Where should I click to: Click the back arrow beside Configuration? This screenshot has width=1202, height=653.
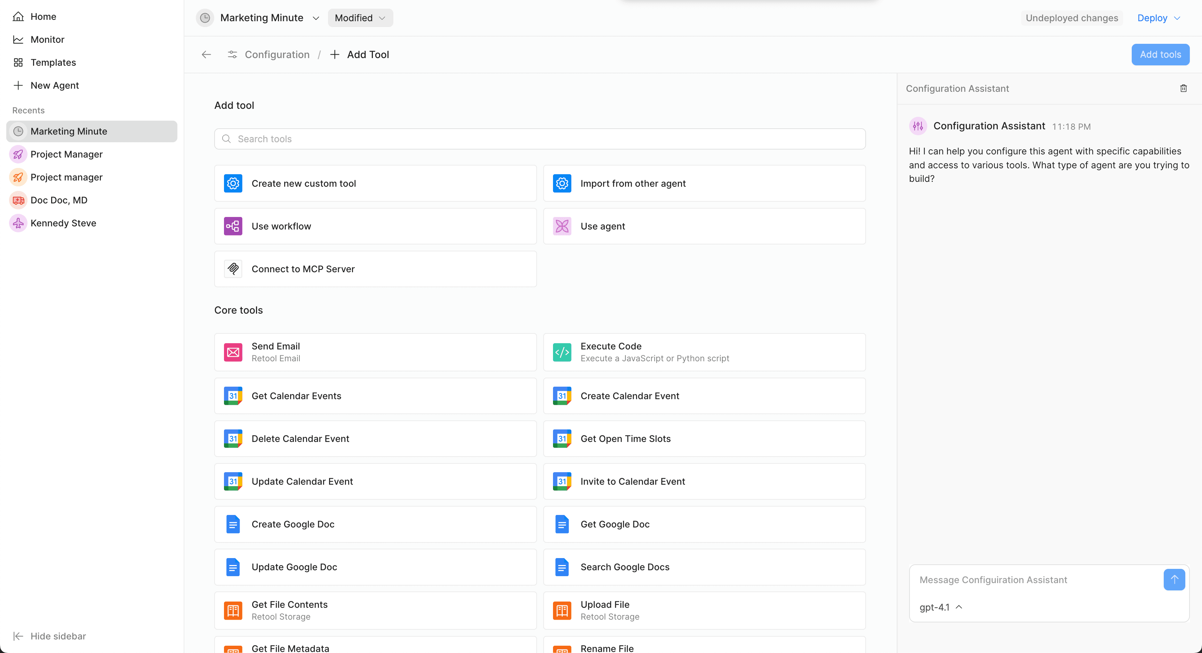pos(206,55)
